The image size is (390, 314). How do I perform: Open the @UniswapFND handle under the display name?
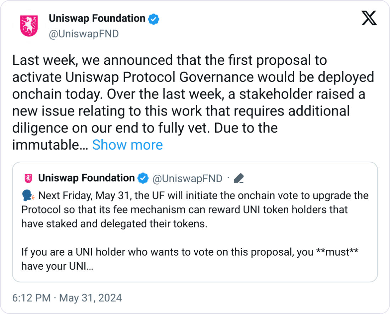tap(83, 34)
